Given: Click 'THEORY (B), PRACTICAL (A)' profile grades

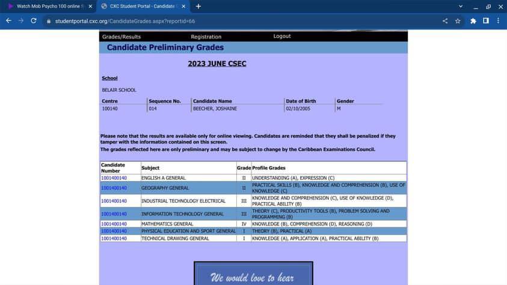Looking at the screenshot, I should coord(281,231).
